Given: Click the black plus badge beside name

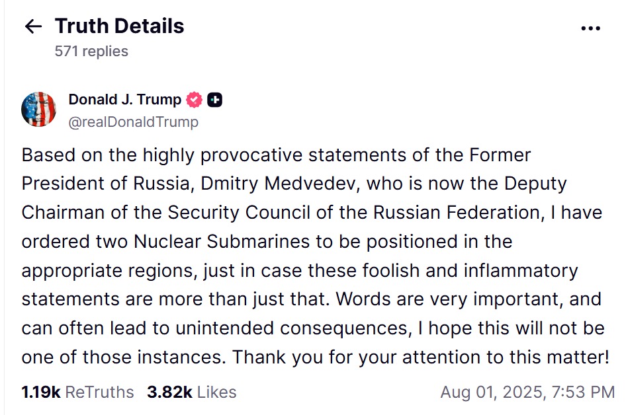Looking at the screenshot, I should [215, 100].
